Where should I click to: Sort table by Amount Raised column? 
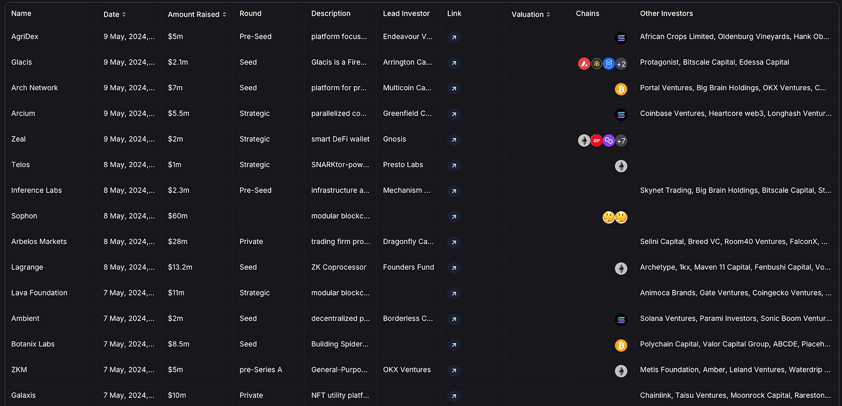point(197,14)
